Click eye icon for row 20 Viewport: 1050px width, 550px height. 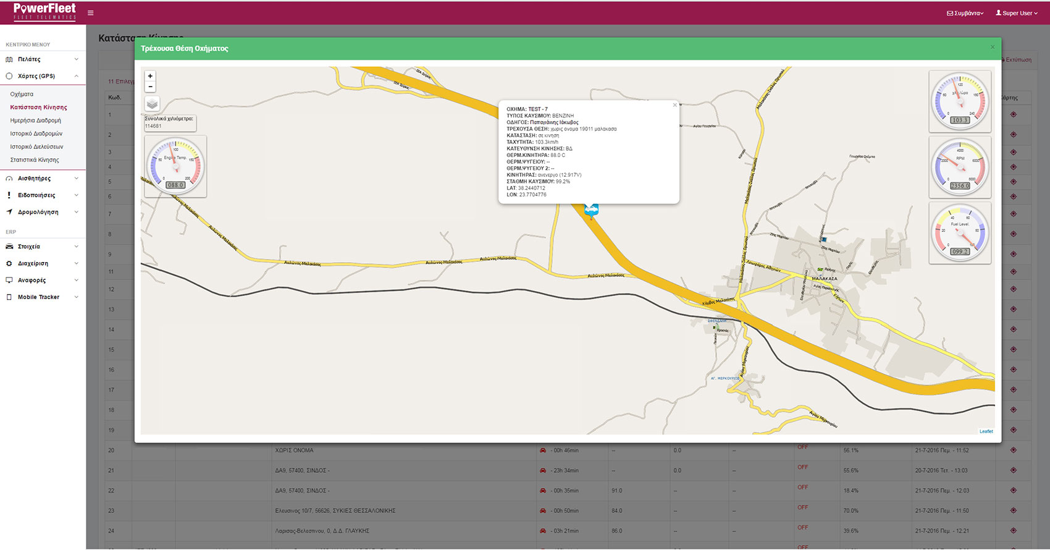pyautogui.click(x=1013, y=450)
